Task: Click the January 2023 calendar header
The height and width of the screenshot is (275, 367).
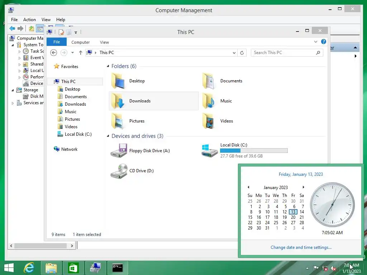Action: 276,188
